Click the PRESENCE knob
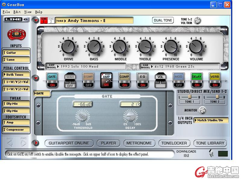This screenshot has width=241, height=181. click(x=171, y=47)
